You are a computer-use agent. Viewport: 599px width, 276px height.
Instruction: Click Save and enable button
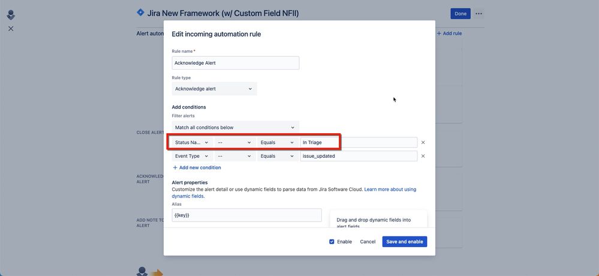(x=405, y=242)
